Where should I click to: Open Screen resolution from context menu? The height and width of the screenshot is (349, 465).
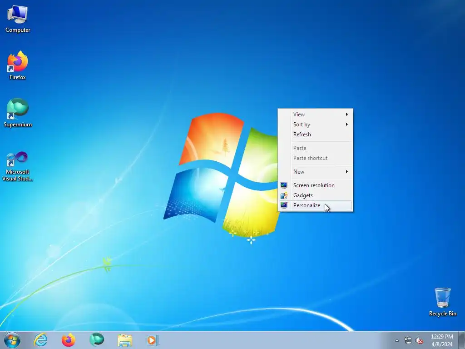coord(315,185)
